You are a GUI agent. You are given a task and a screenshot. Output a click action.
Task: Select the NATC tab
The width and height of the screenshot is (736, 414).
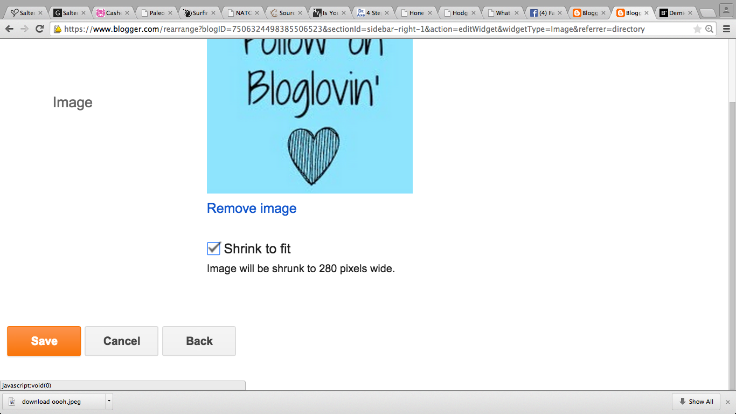[x=244, y=13]
